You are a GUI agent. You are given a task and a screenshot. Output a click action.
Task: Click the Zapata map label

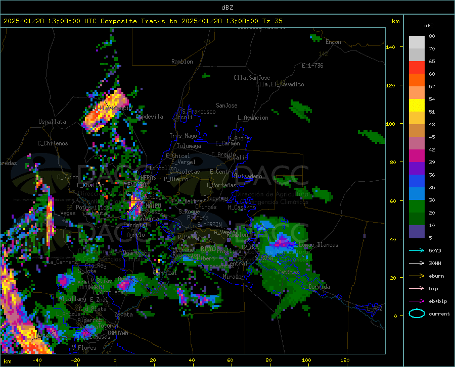[x=124, y=314]
